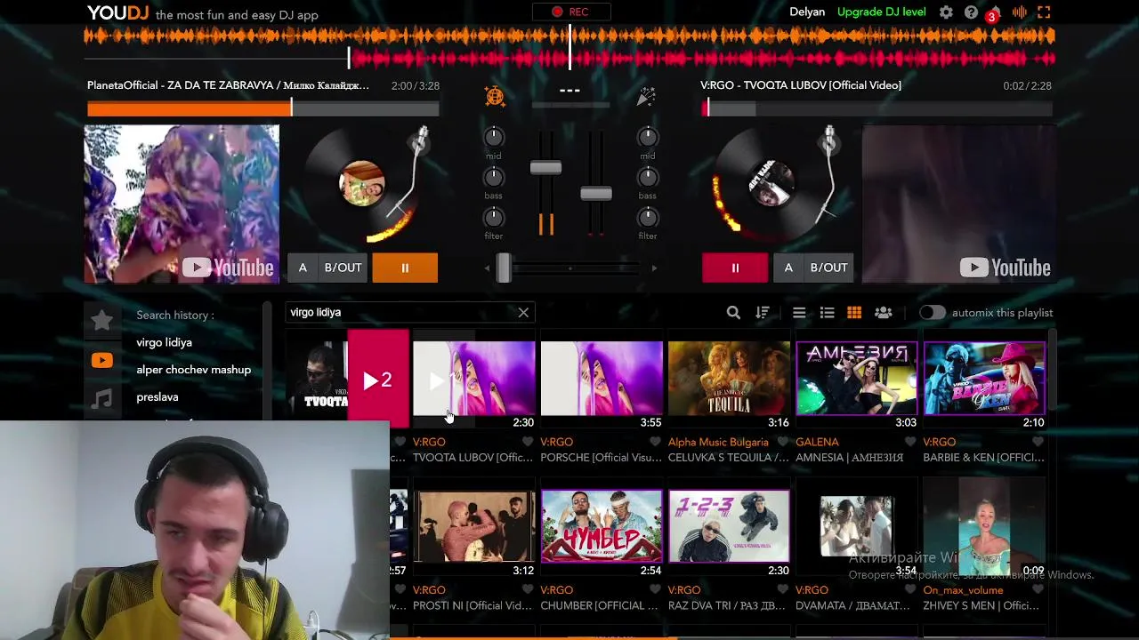Click the right deck party popper icon
Image resolution: width=1139 pixels, height=640 pixels.
pyautogui.click(x=646, y=96)
